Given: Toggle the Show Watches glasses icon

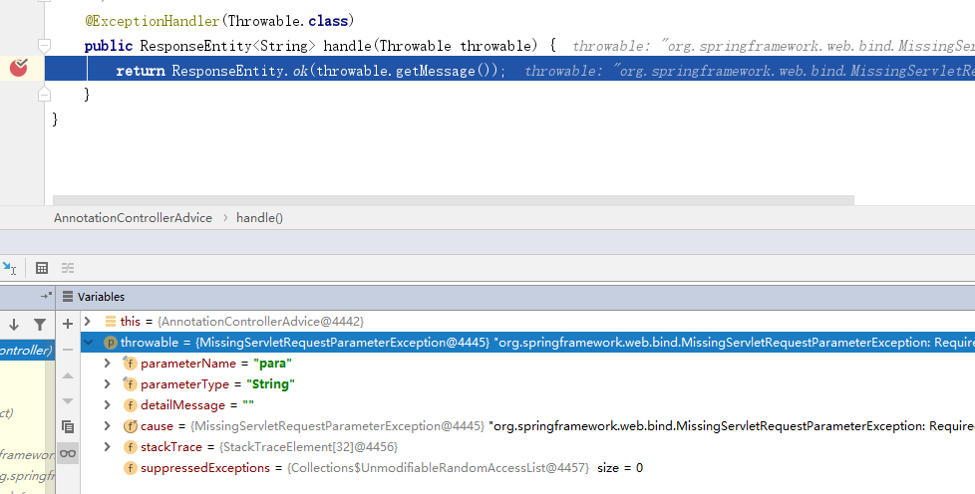Looking at the screenshot, I should click(x=68, y=453).
